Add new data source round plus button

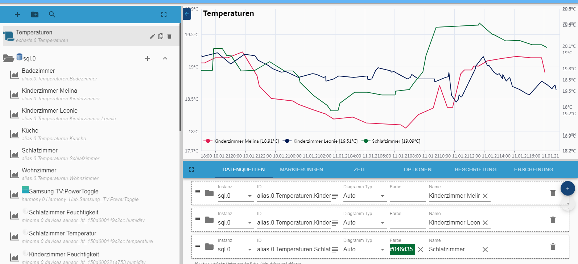click(x=568, y=188)
